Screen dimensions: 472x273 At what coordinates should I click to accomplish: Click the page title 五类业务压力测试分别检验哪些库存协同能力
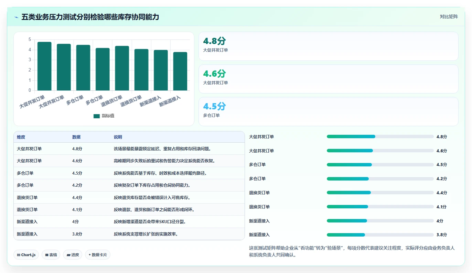coord(90,17)
